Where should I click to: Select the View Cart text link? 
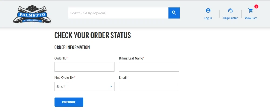(251, 18)
